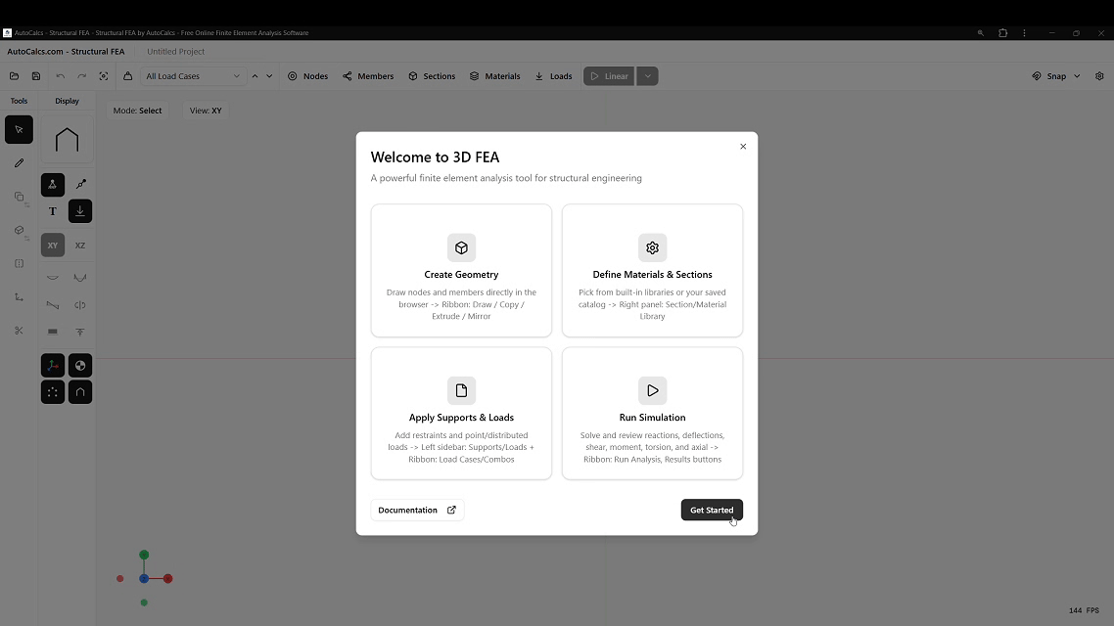Select the Create Geometry card
The width and height of the screenshot is (1114, 626).
click(x=461, y=271)
